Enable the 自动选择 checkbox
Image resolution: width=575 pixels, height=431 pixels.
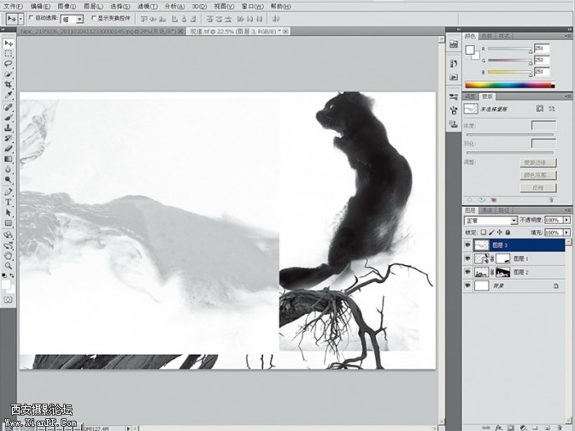coord(31,18)
